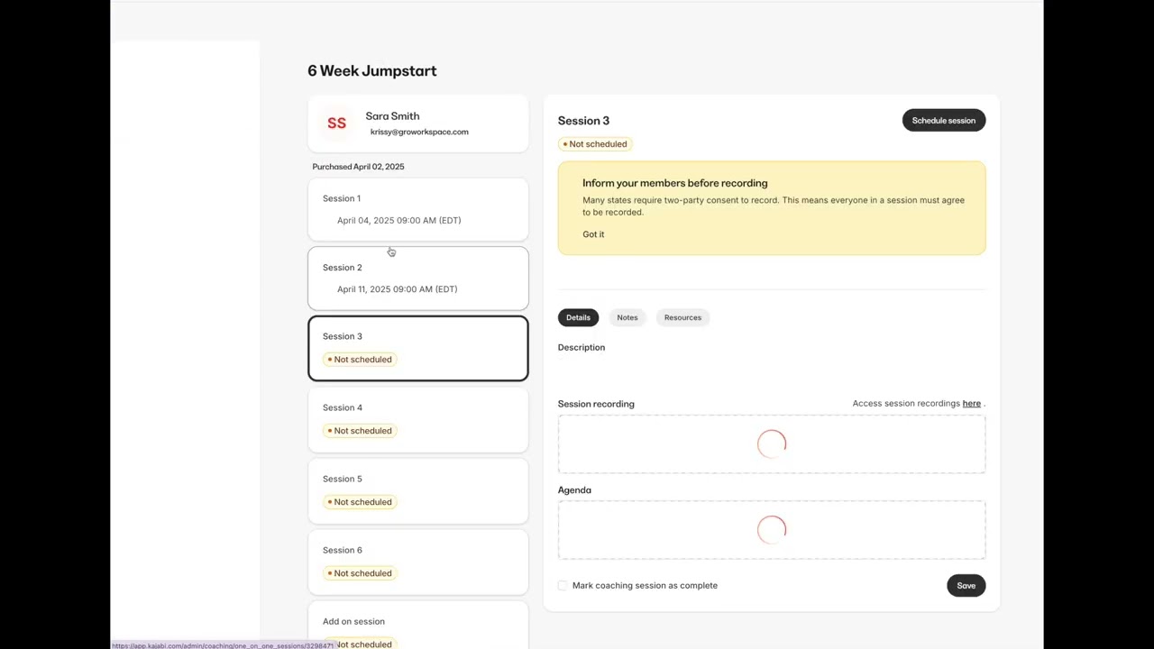Viewport: 1154px width, 649px height.
Task: Click the krissy@groworkspace.com email
Action: coord(419,133)
